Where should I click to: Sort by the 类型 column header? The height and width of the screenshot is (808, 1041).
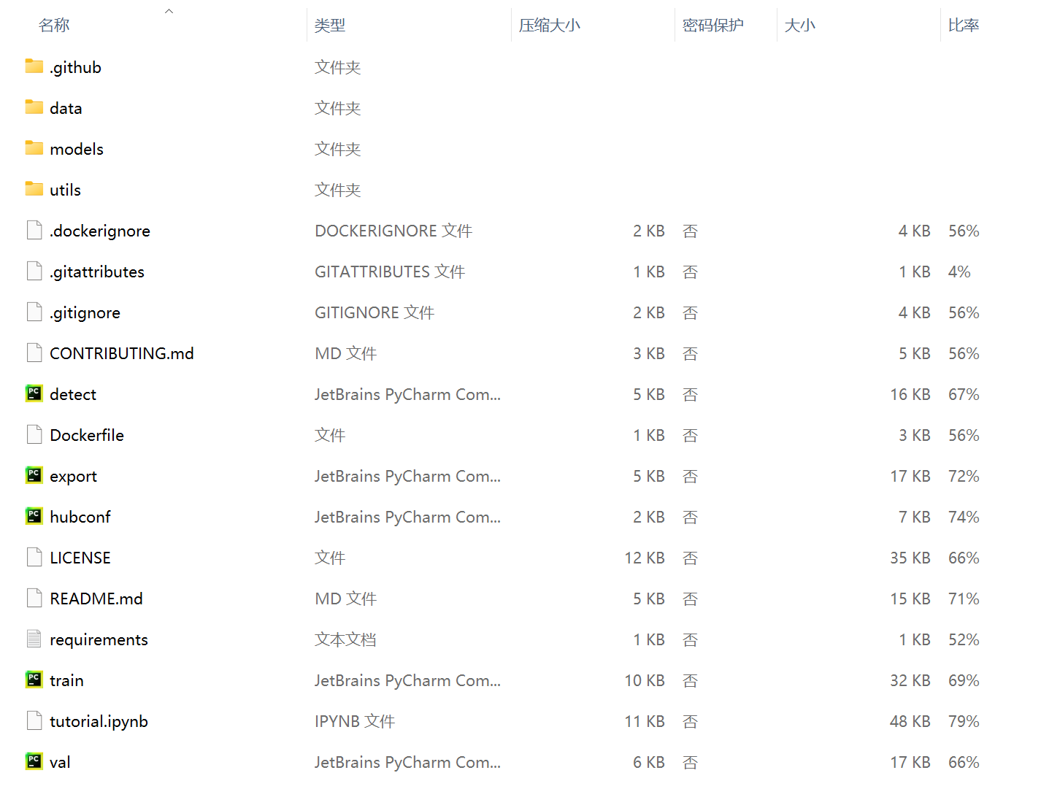[x=330, y=26]
